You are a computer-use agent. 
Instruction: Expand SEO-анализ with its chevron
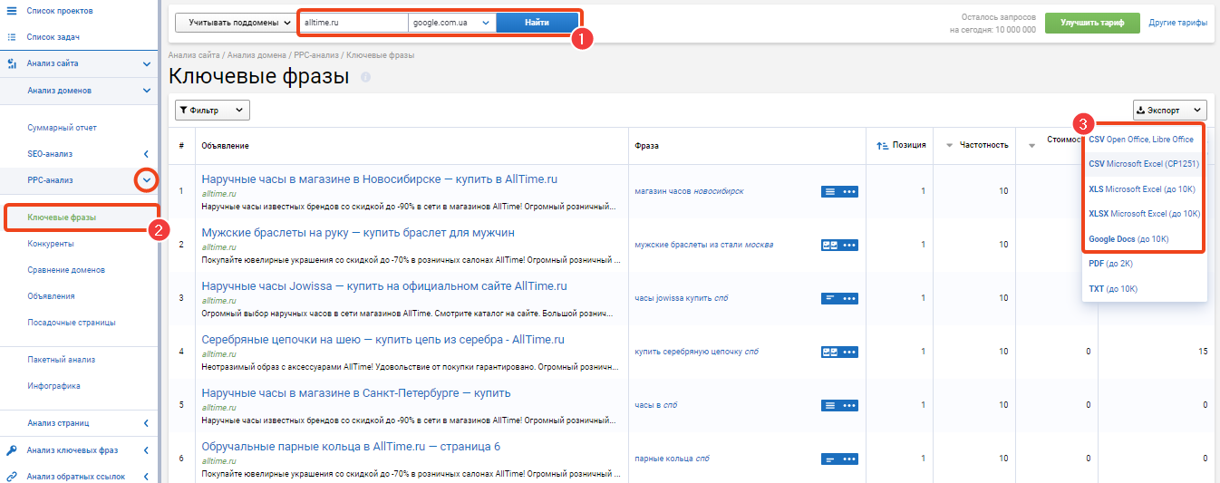pyautogui.click(x=147, y=154)
